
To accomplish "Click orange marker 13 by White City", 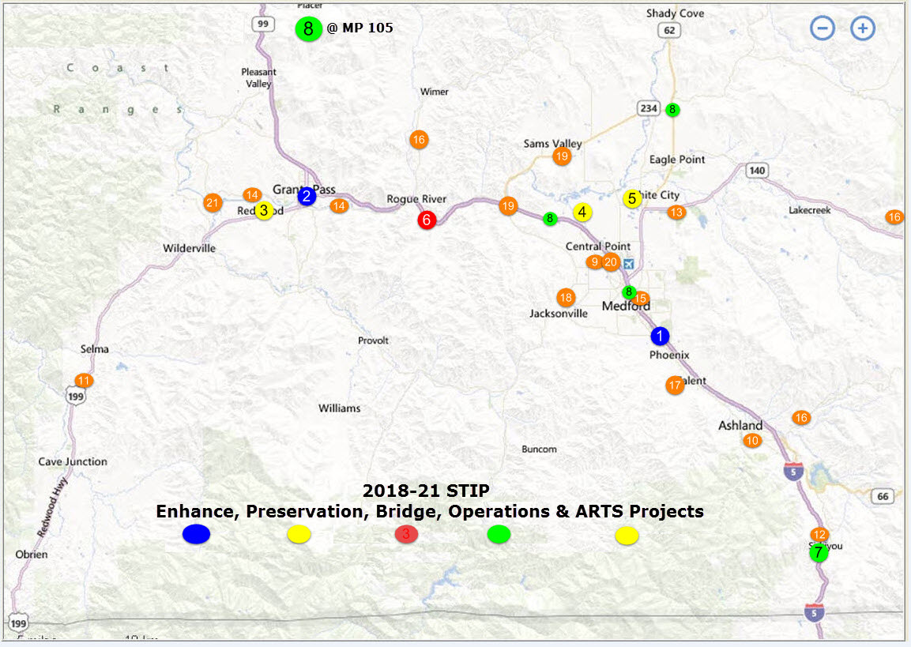I will tap(676, 212).
